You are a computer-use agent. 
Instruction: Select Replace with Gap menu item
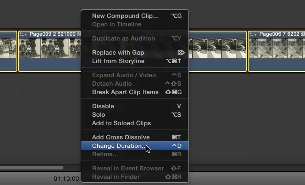[135, 52]
